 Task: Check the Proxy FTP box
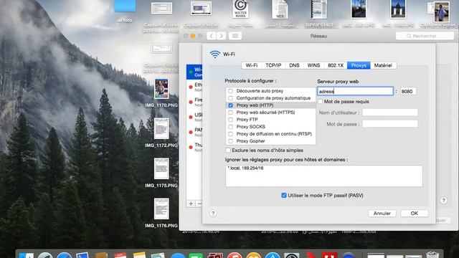[230, 120]
